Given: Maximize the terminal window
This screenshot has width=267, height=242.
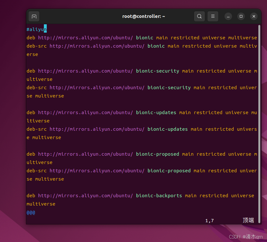Looking at the screenshot, I should [241, 17].
